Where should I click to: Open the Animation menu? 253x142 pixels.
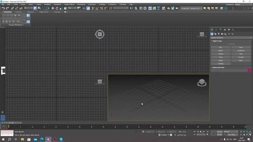[57, 4]
